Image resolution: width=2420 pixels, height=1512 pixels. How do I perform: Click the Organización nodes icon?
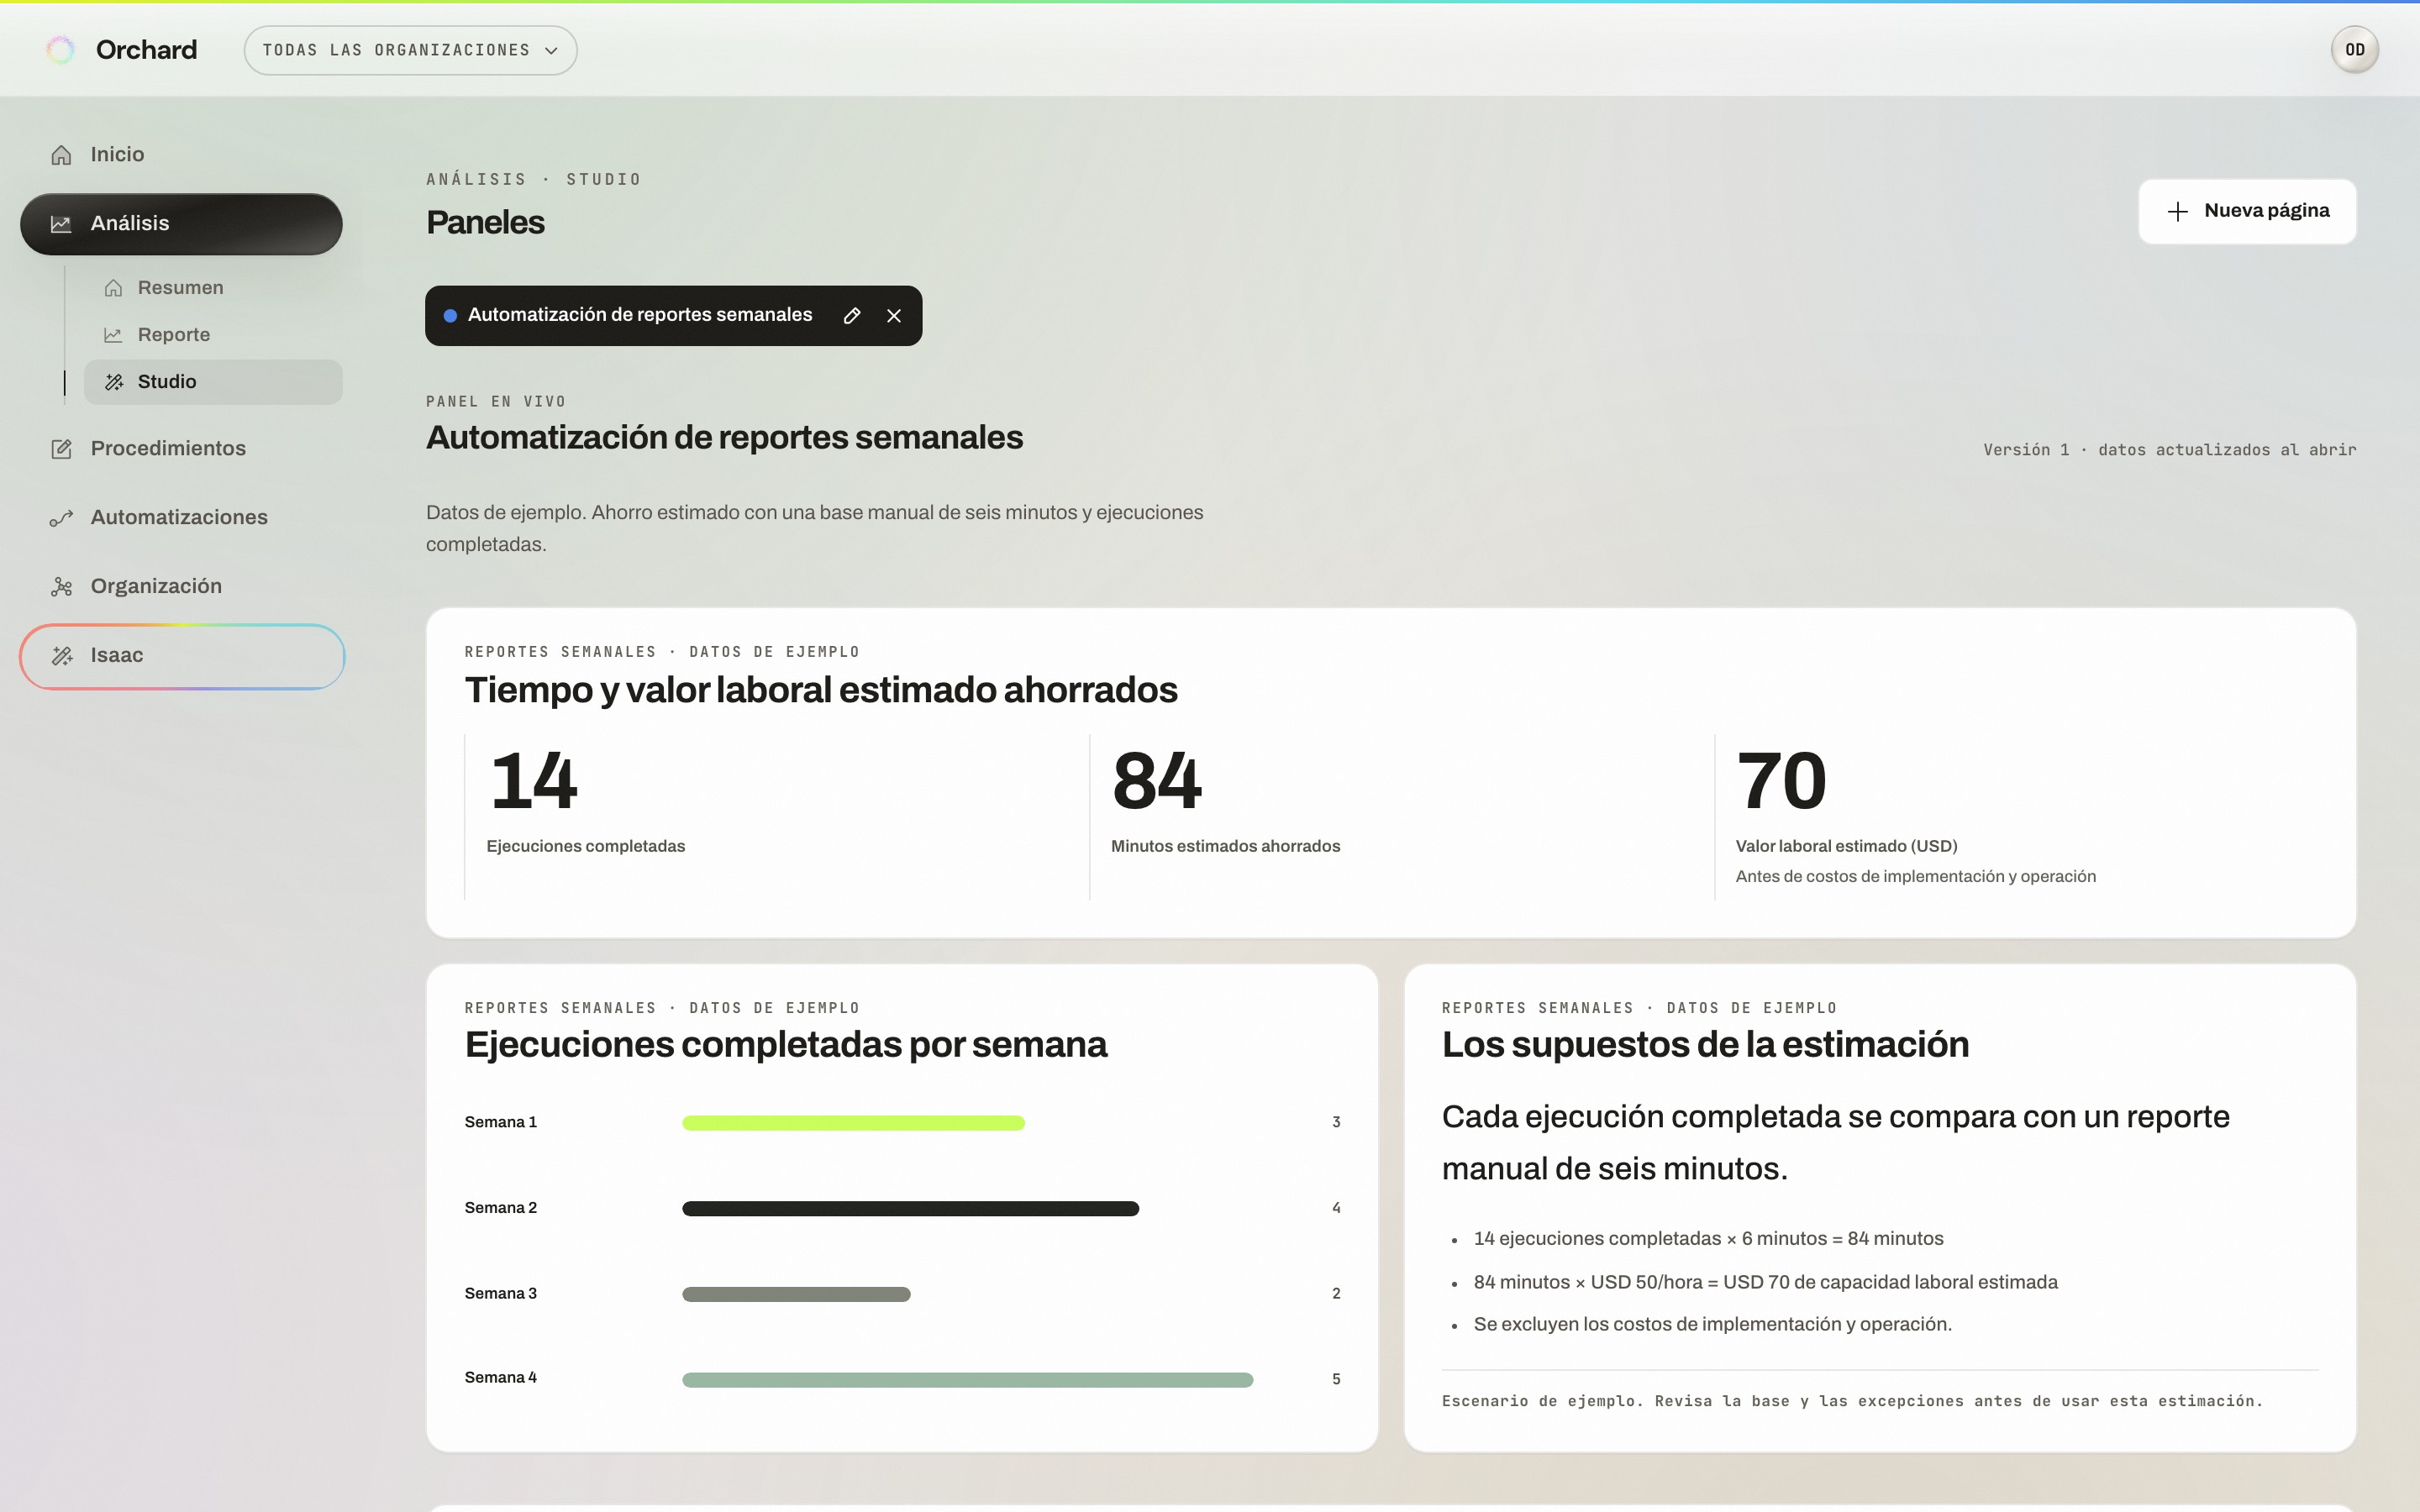[61, 587]
